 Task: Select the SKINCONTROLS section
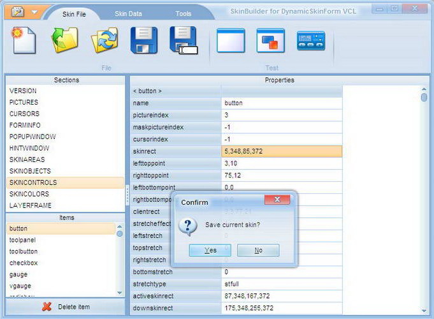pyautogui.click(x=65, y=182)
